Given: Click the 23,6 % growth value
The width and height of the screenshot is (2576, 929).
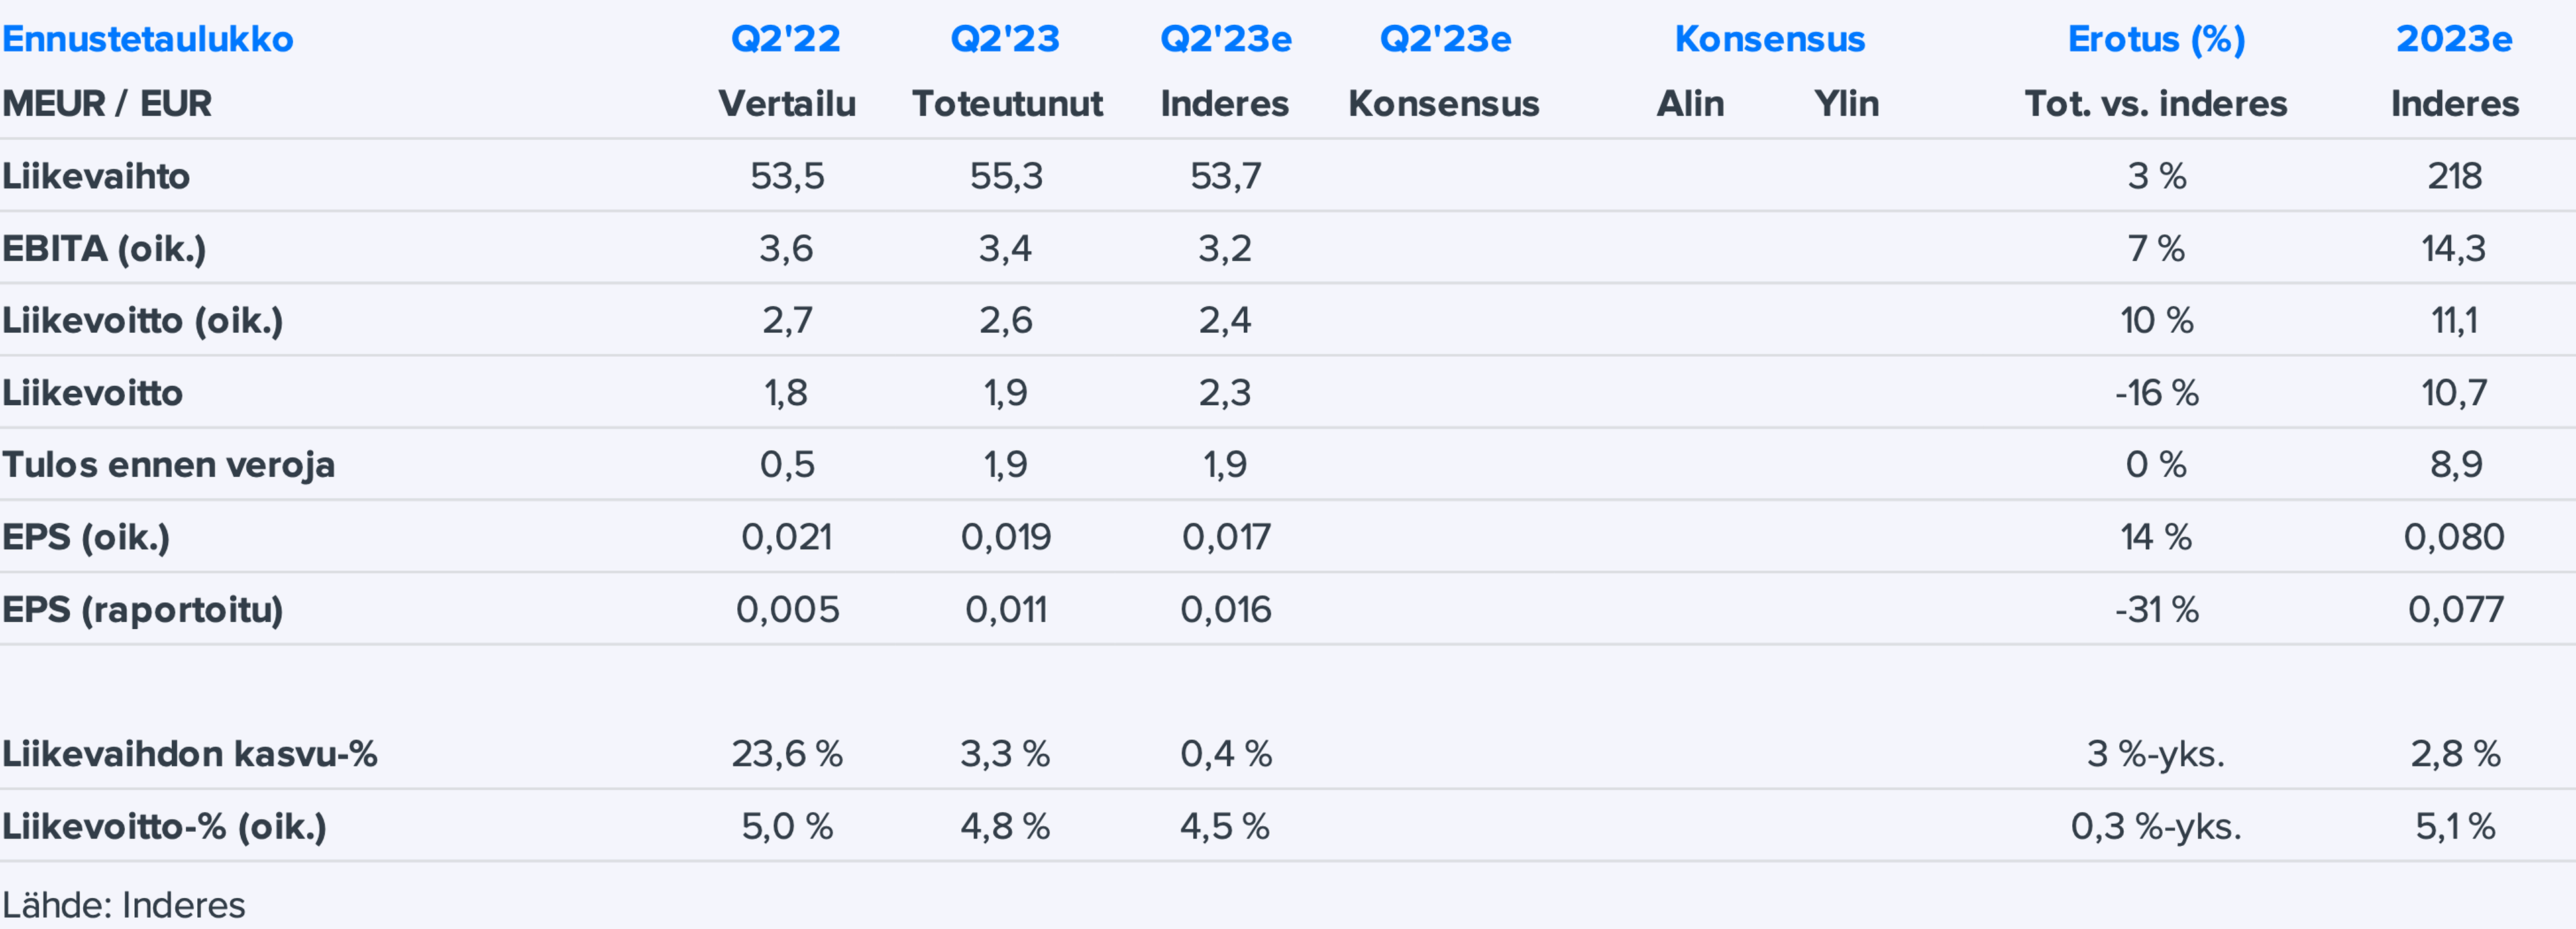Looking at the screenshot, I should pyautogui.click(x=786, y=754).
